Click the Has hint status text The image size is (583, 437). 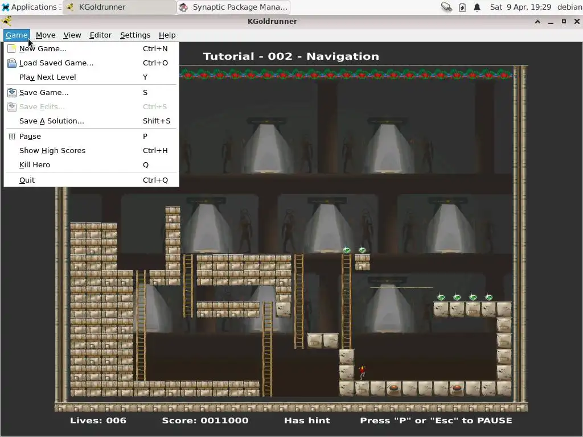pos(307,420)
